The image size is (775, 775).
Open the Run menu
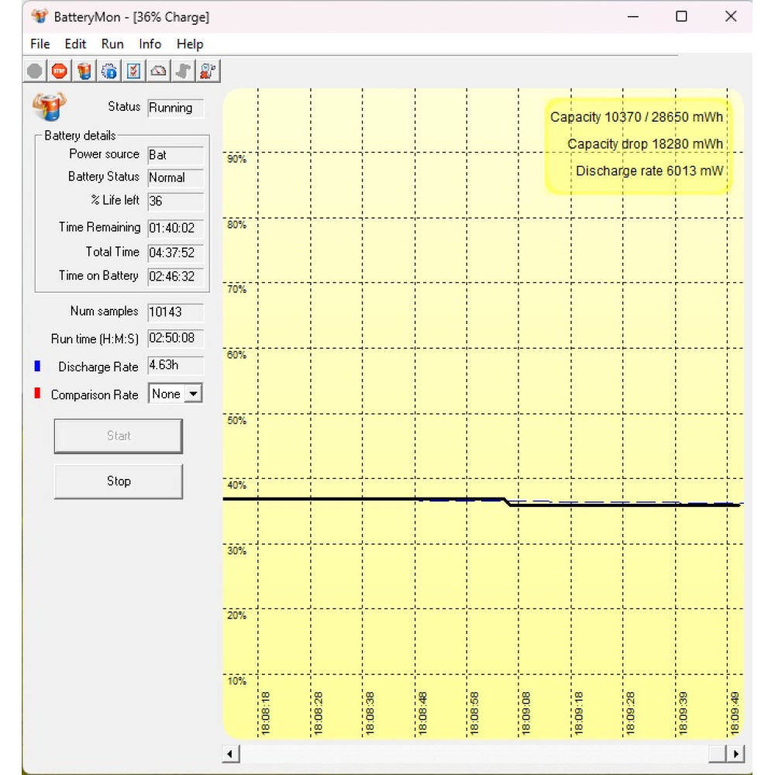tap(112, 44)
